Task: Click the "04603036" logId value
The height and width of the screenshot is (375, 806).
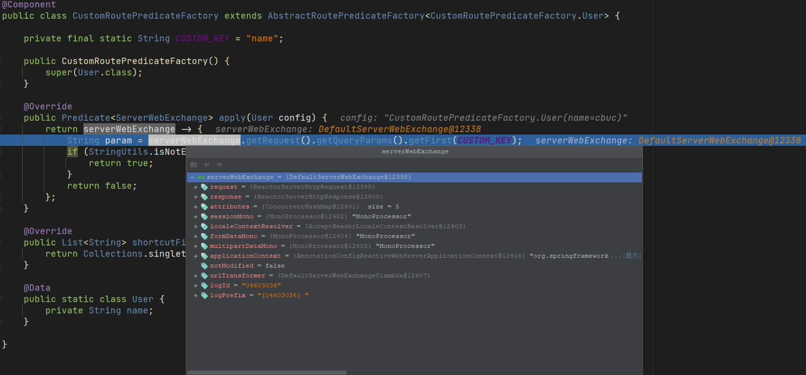Action: click(x=261, y=286)
